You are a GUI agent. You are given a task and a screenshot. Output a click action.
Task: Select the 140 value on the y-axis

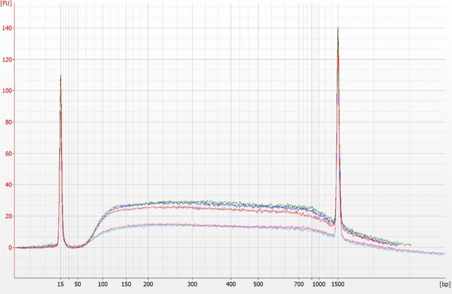[7, 28]
